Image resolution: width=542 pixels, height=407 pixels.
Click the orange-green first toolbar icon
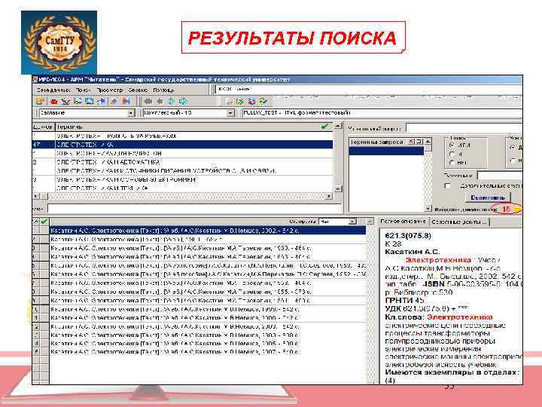point(41,102)
